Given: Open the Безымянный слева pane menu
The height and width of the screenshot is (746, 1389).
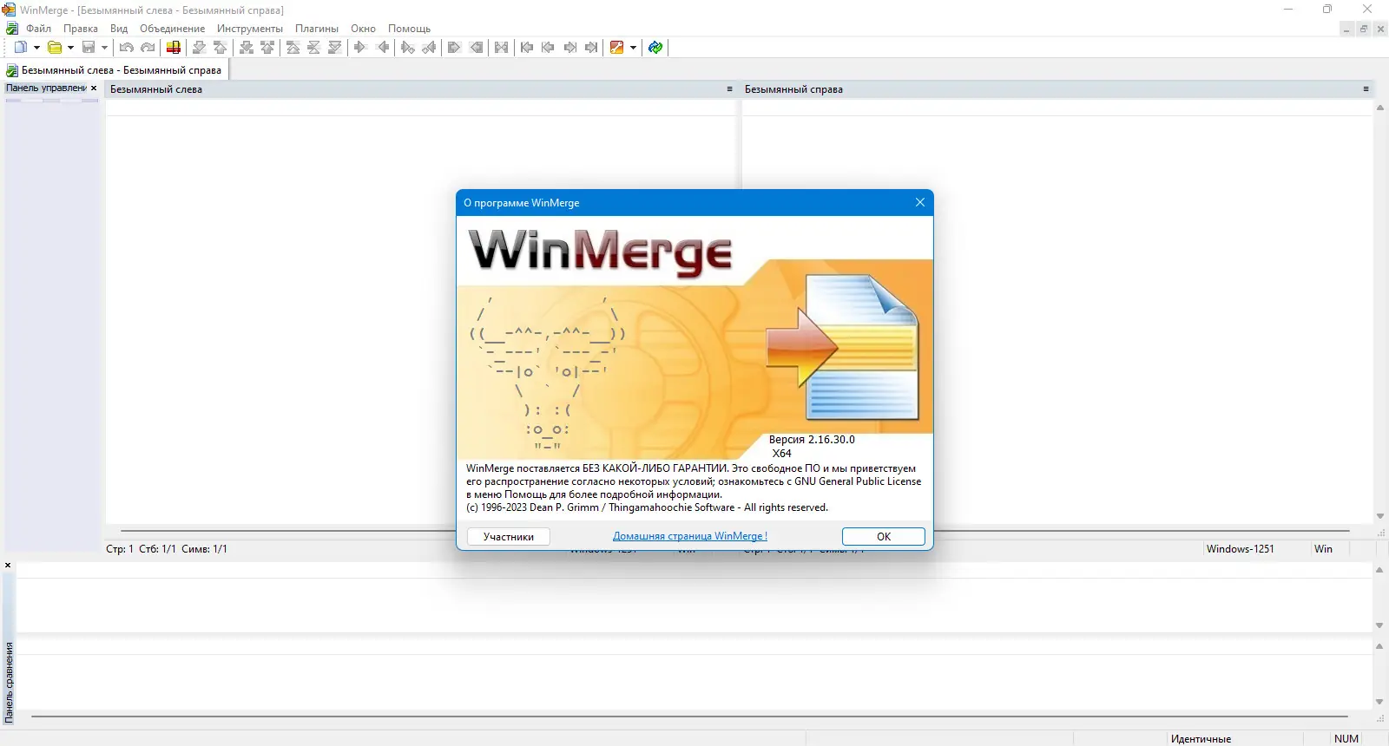Looking at the screenshot, I should (x=729, y=89).
